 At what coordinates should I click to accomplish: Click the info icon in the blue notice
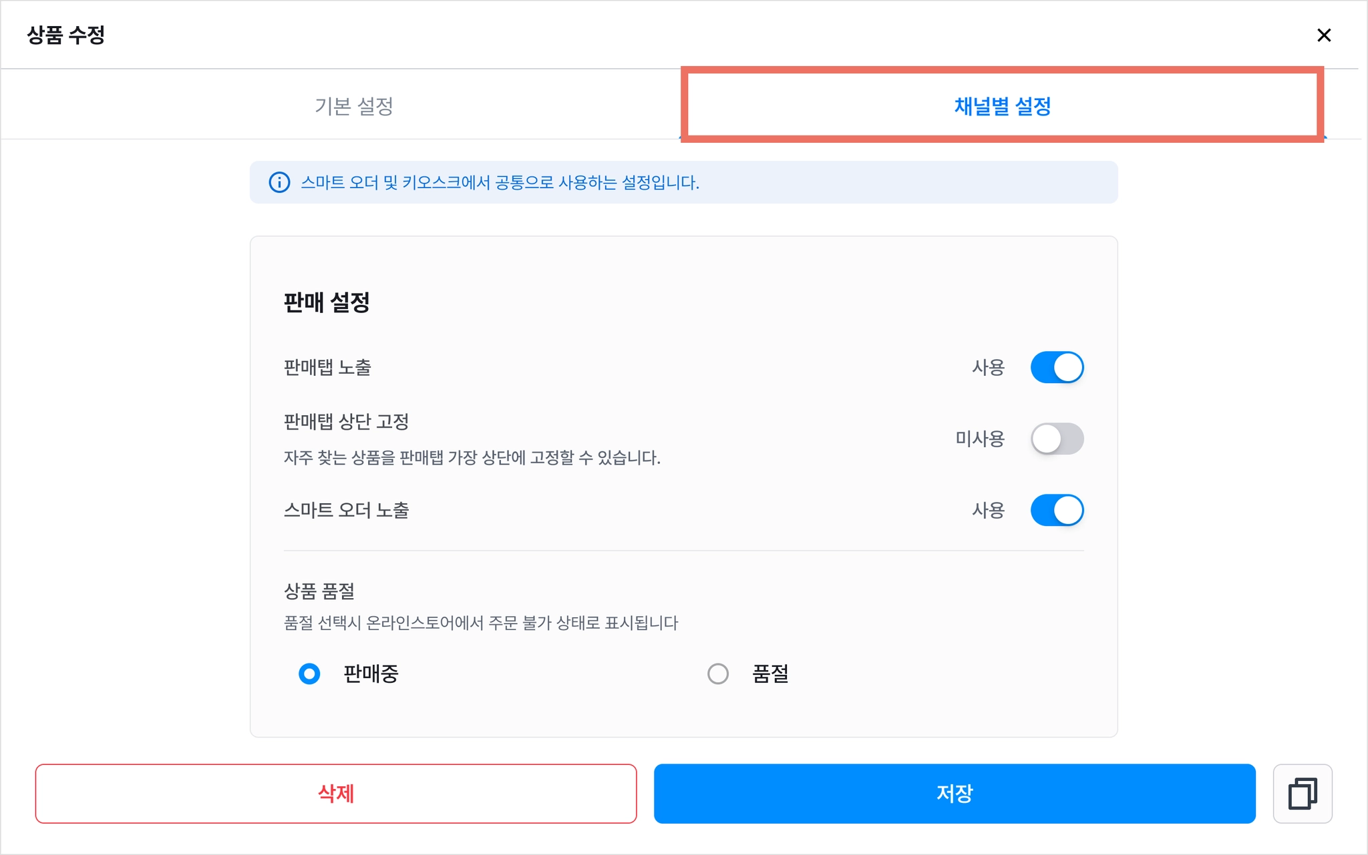(x=279, y=182)
